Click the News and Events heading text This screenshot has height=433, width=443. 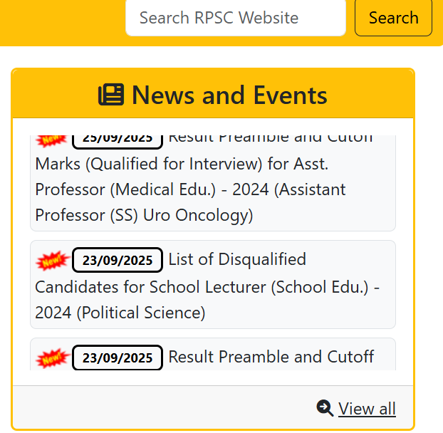[229, 95]
